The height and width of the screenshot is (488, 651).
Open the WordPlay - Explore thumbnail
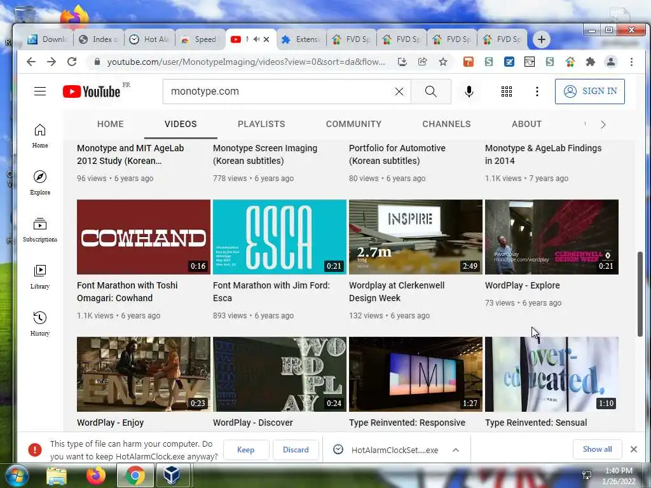point(552,237)
